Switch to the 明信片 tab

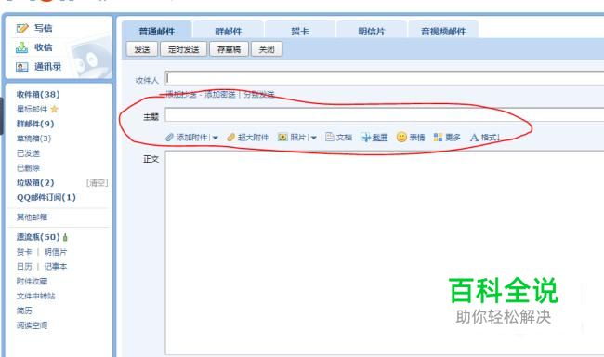tap(372, 31)
